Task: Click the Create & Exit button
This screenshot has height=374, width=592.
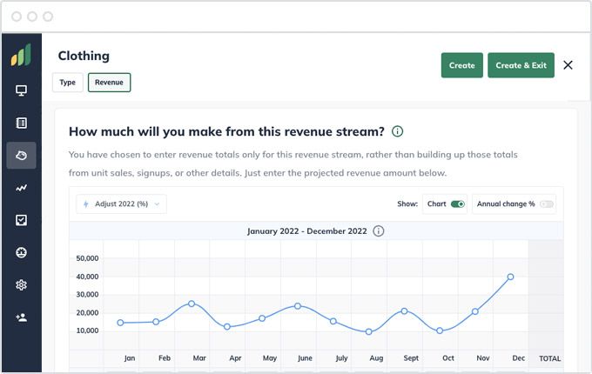Action: 521,65
